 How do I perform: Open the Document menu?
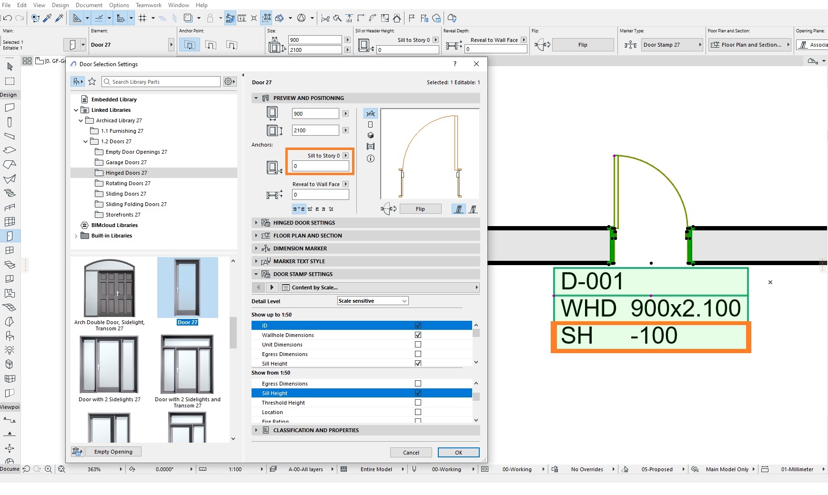89,5
